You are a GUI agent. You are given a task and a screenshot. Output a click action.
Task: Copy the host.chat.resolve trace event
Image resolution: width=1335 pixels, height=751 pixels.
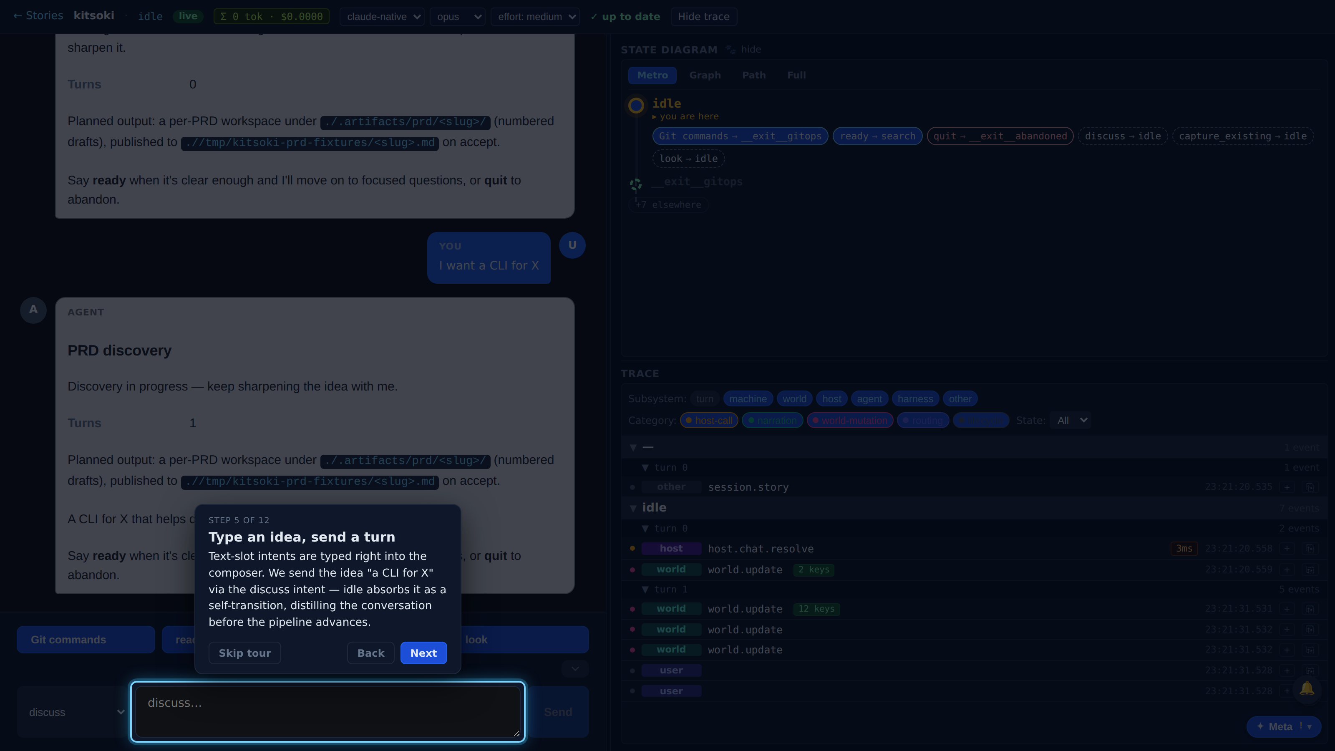(x=1310, y=548)
